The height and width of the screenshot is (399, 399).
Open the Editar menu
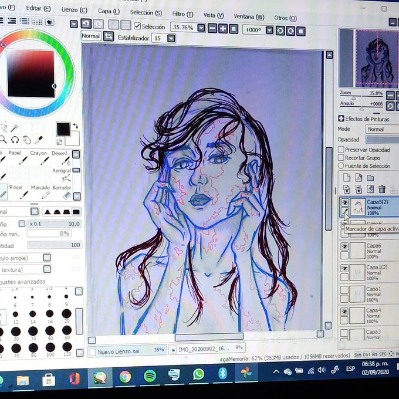point(38,8)
